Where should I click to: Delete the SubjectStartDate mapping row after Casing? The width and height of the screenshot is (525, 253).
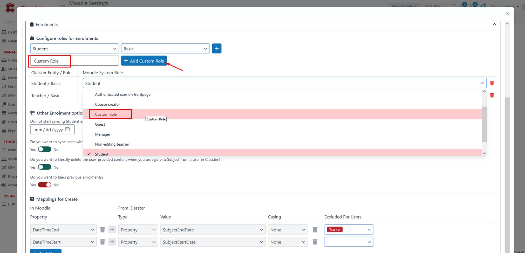click(x=315, y=242)
